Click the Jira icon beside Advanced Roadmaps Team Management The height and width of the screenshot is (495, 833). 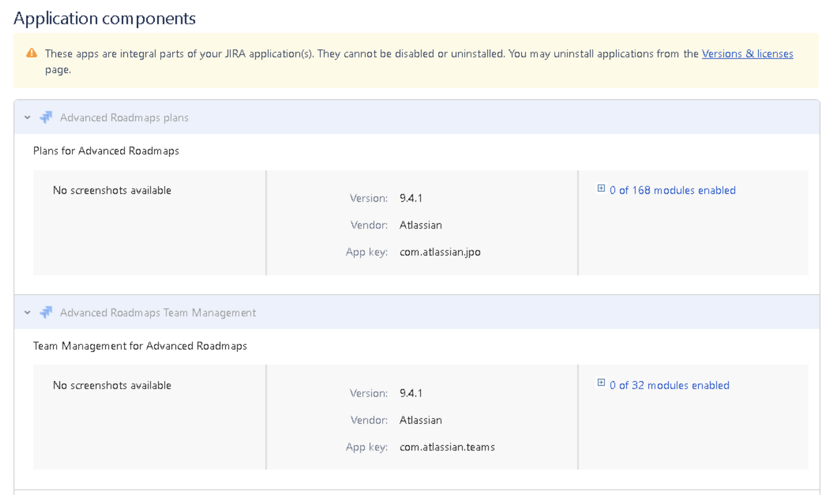[x=46, y=312]
